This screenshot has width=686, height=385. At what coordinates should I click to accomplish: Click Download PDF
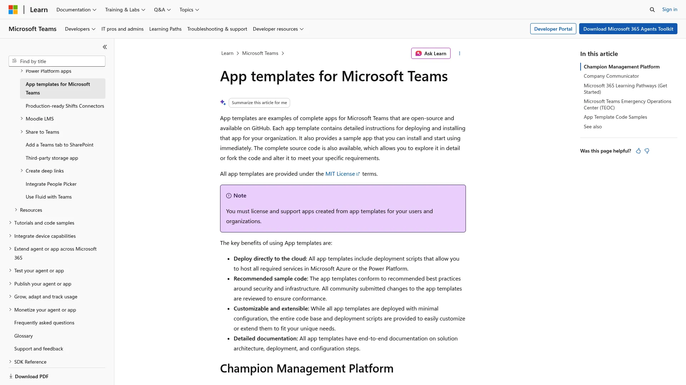[x=29, y=376]
